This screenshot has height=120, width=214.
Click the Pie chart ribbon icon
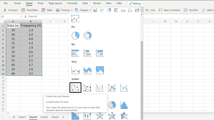click(109, 10)
